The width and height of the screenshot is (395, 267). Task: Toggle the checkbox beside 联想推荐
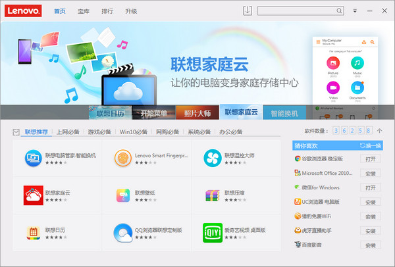click(x=16, y=132)
